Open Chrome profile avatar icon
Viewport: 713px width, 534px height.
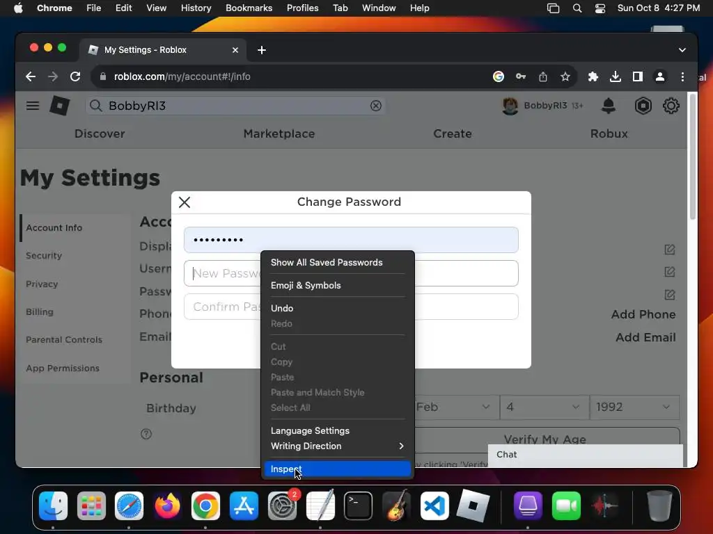tap(660, 76)
